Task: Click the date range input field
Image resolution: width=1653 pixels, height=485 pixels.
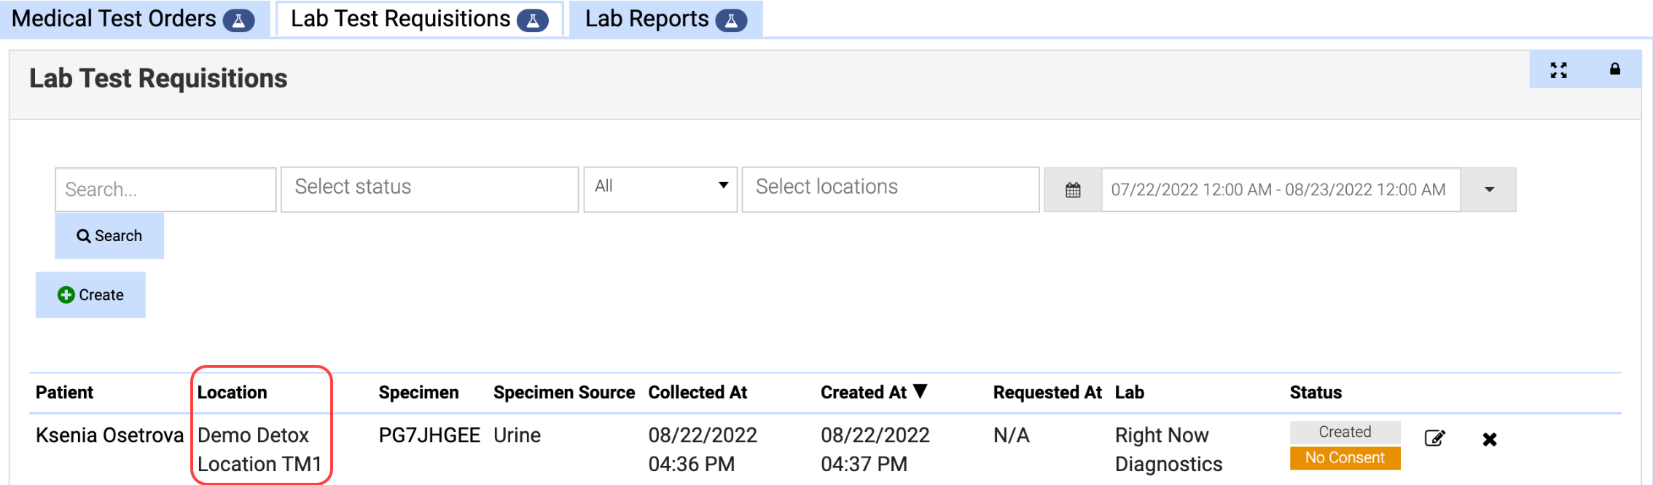Action: click(1280, 190)
